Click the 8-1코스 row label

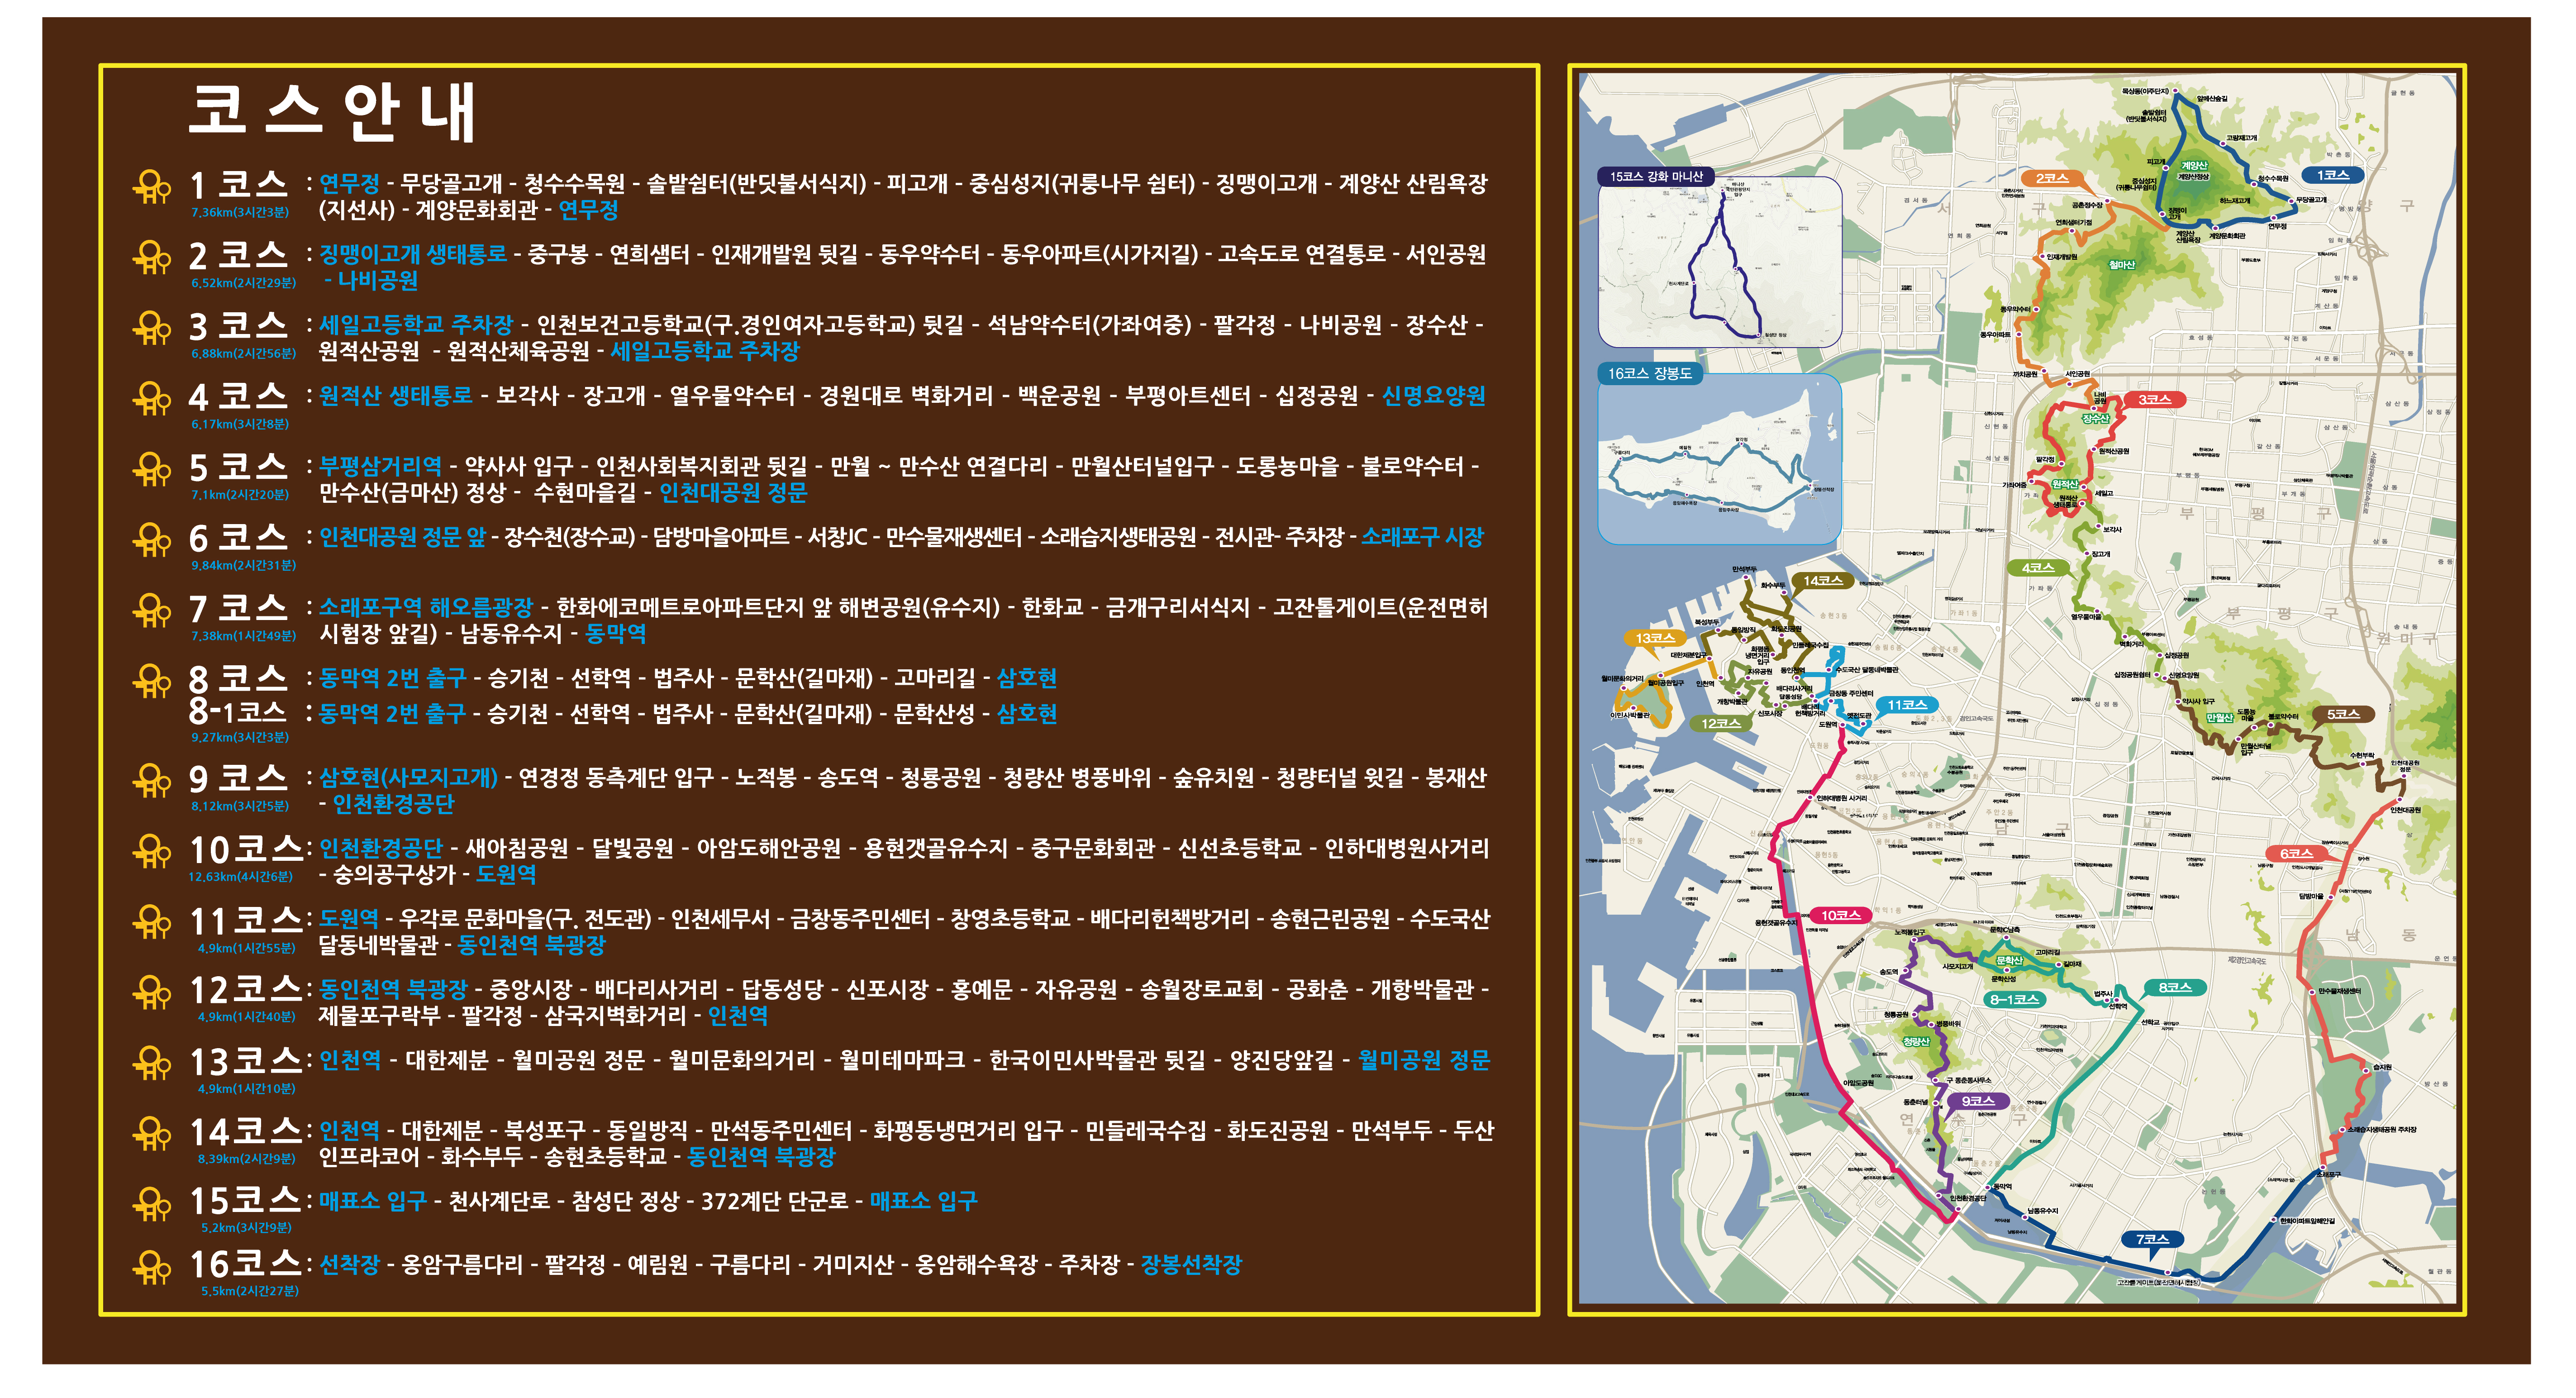[x=238, y=712]
